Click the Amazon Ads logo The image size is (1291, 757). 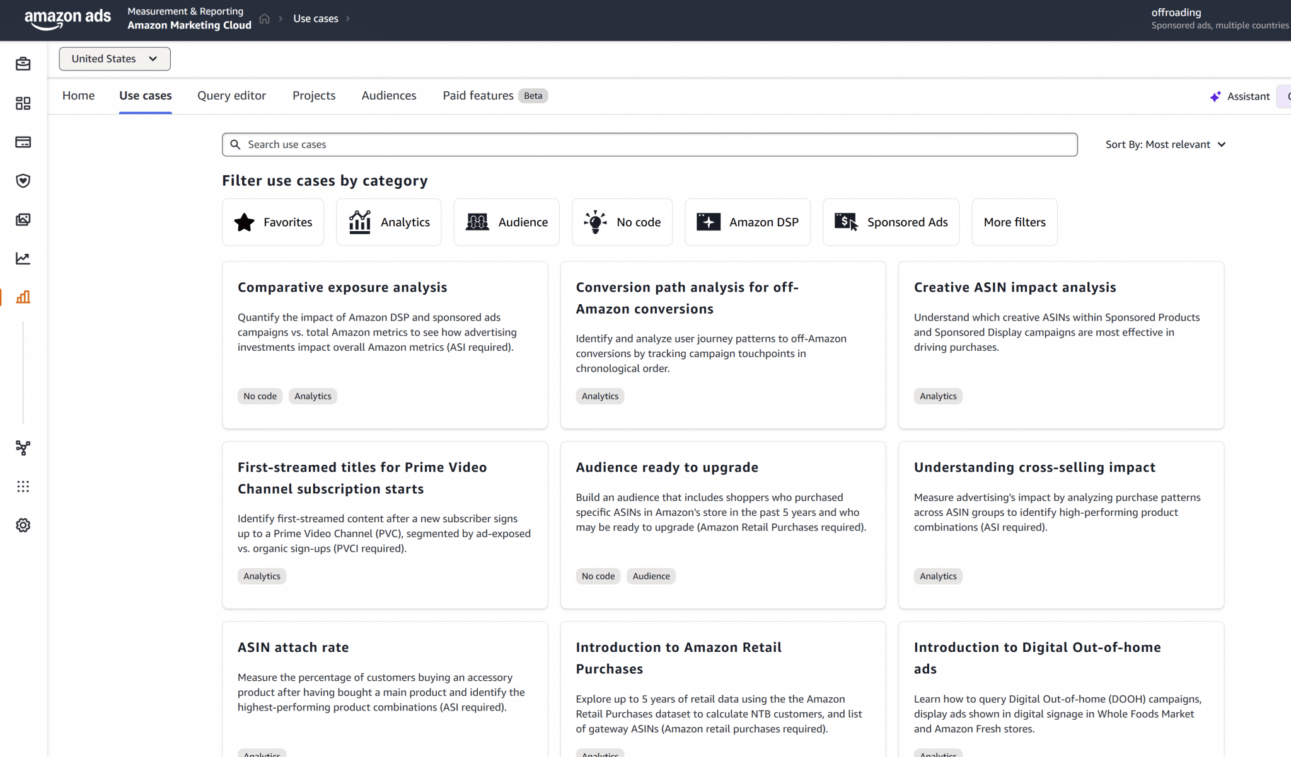pyautogui.click(x=67, y=19)
